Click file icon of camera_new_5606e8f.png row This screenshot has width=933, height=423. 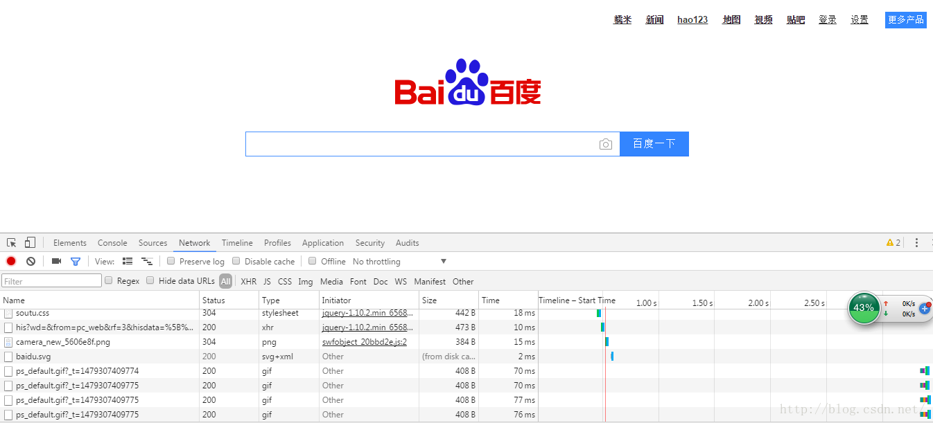tap(8, 342)
